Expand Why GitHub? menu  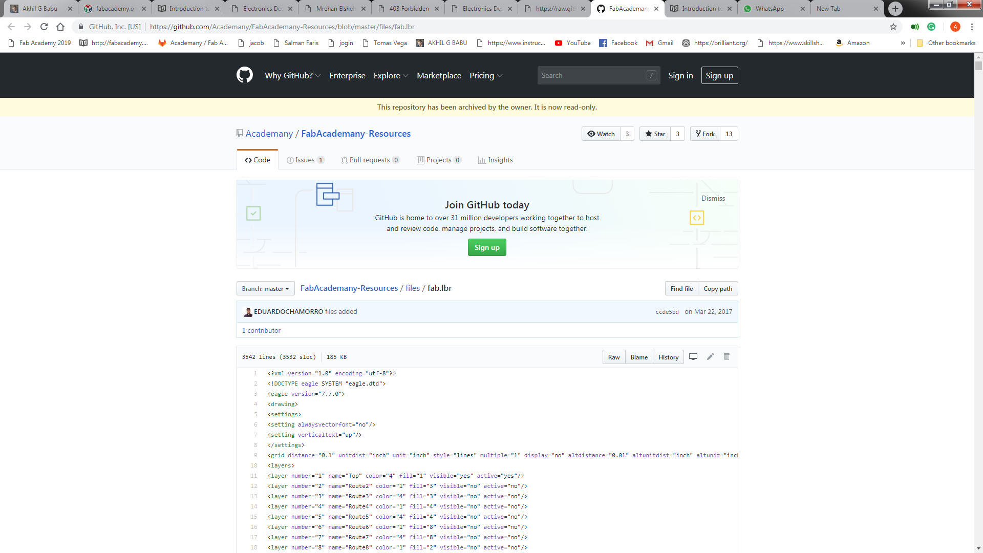[x=292, y=75]
